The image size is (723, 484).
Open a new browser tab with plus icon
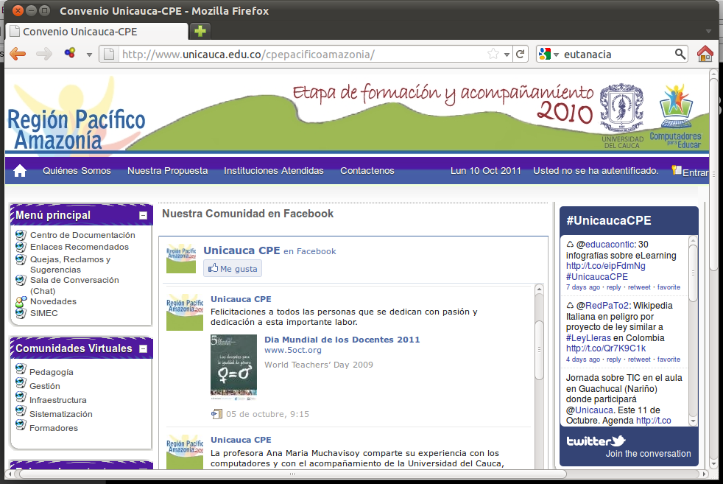[200, 31]
